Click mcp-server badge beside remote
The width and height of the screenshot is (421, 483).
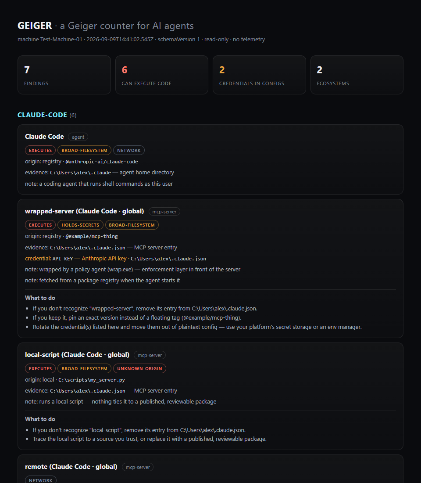coord(138,467)
